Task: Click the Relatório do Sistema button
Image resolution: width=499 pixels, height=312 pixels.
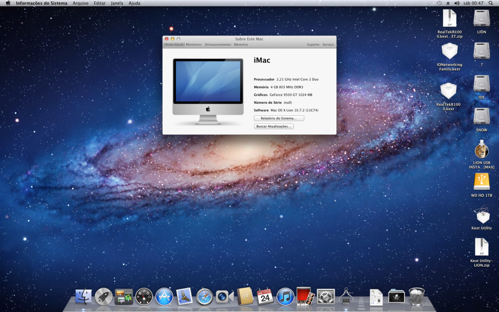Action: click(279, 118)
